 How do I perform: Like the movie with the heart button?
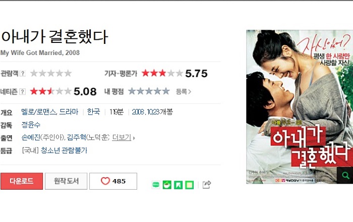pos(113,181)
